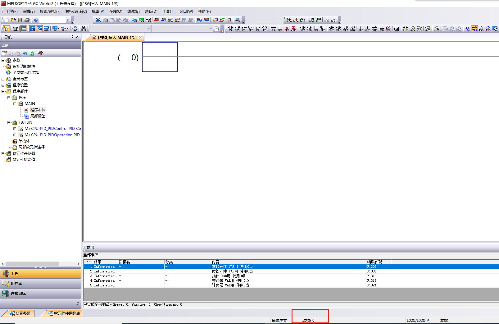Expand the 参数 tree node

coord(3,60)
